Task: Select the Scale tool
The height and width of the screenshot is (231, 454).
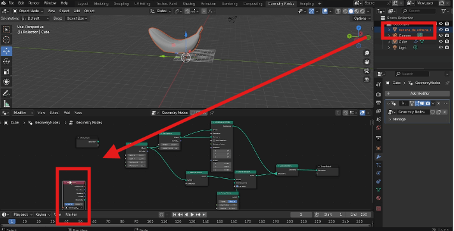Action: (6, 72)
